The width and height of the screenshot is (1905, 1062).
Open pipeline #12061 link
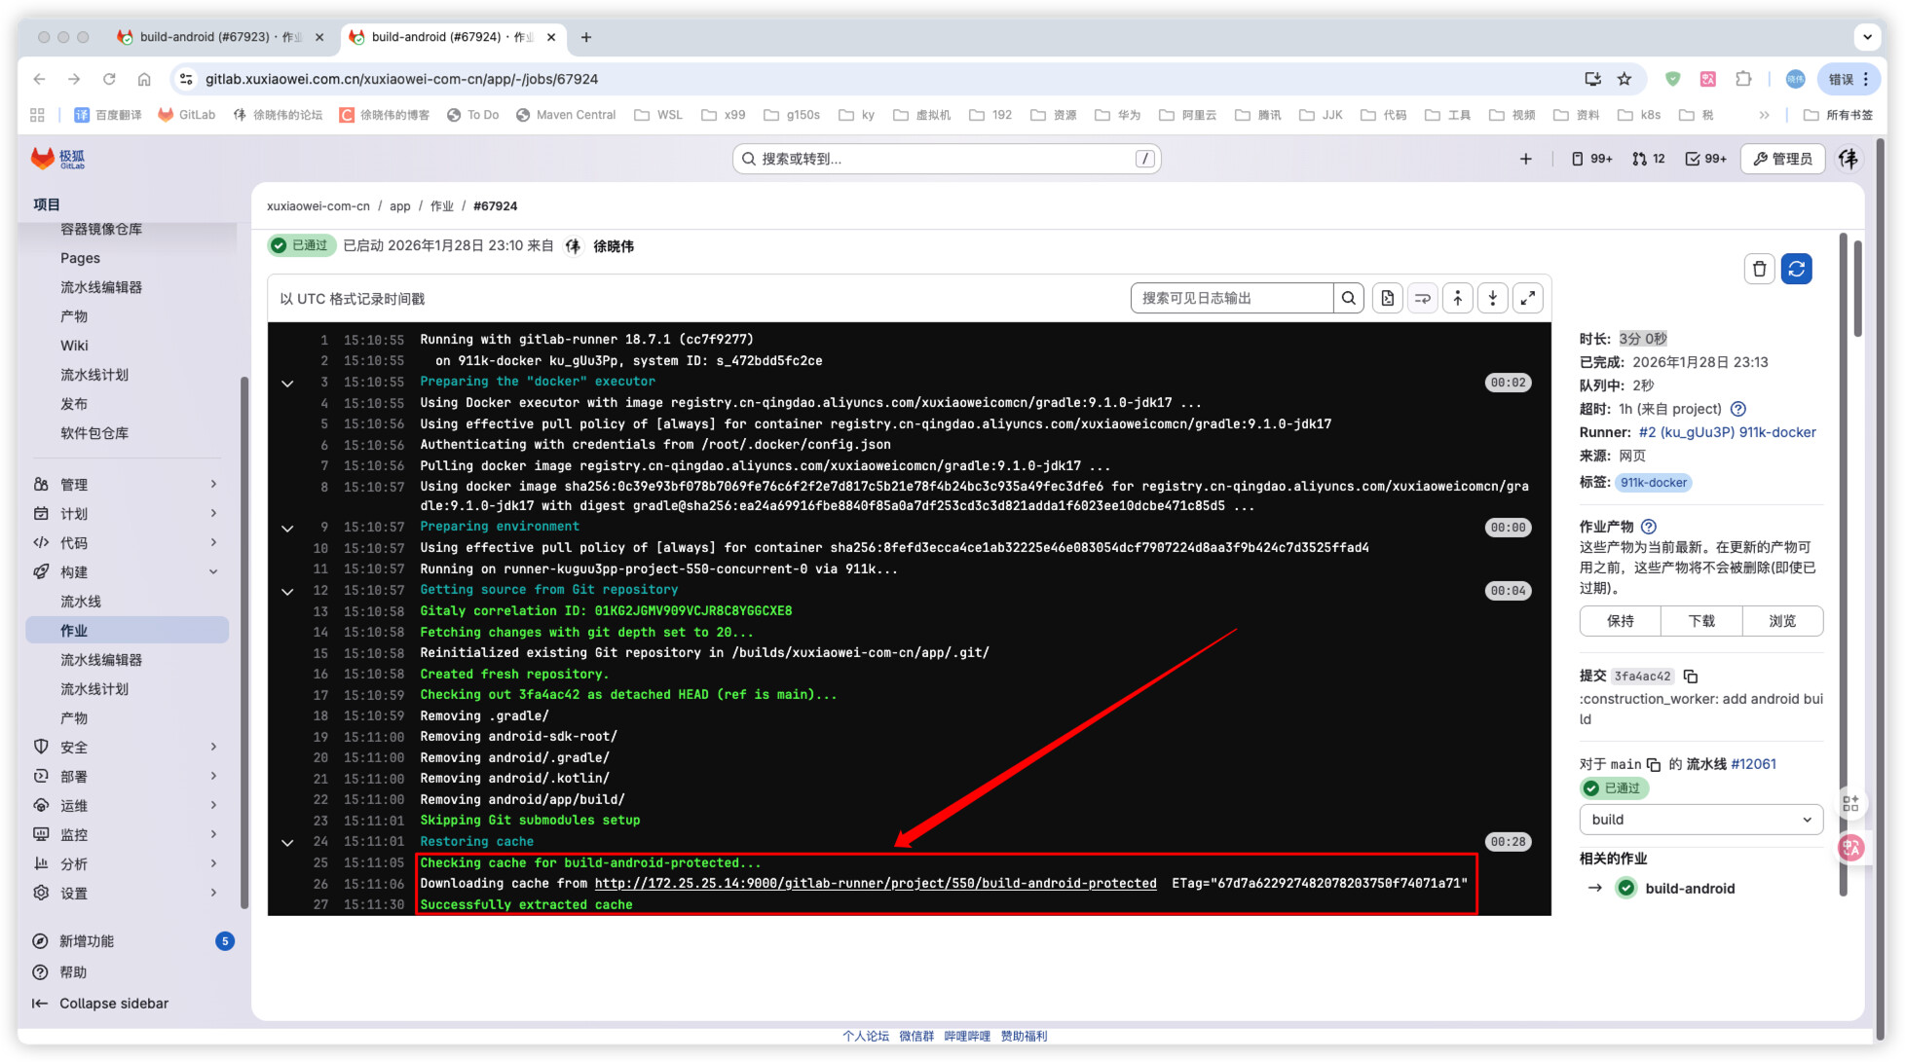(1753, 764)
